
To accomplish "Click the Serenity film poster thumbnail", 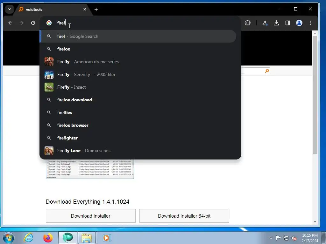I will pos(49,74).
